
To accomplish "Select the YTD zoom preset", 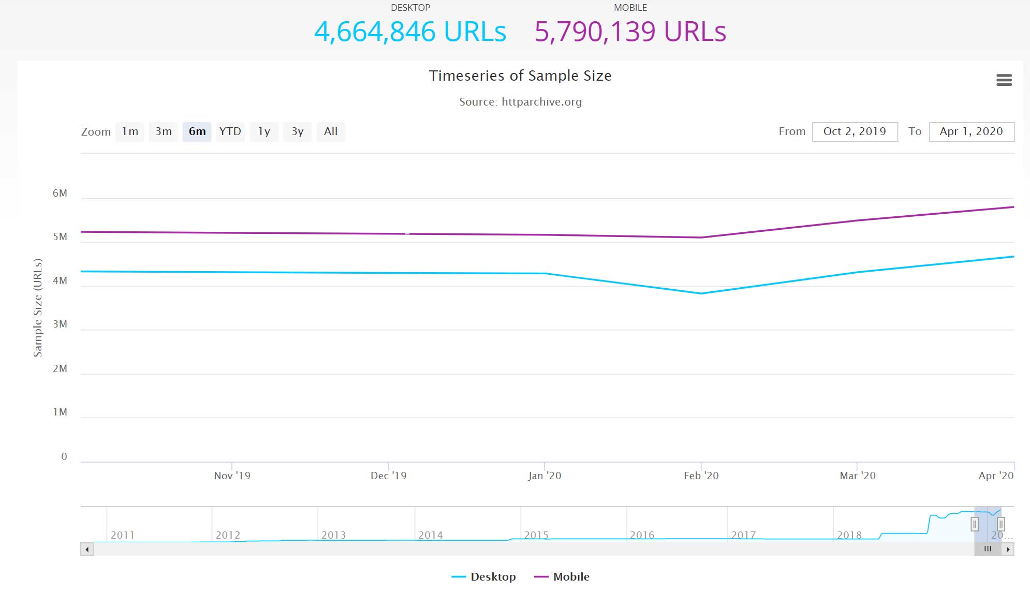I will click(230, 131).
